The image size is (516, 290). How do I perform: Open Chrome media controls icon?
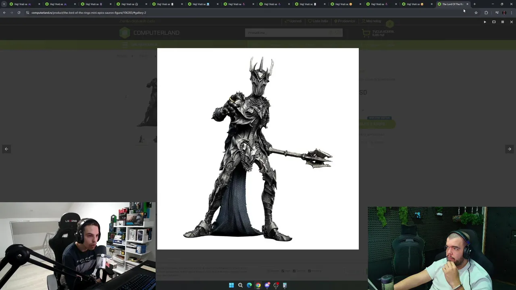[497, 12]
